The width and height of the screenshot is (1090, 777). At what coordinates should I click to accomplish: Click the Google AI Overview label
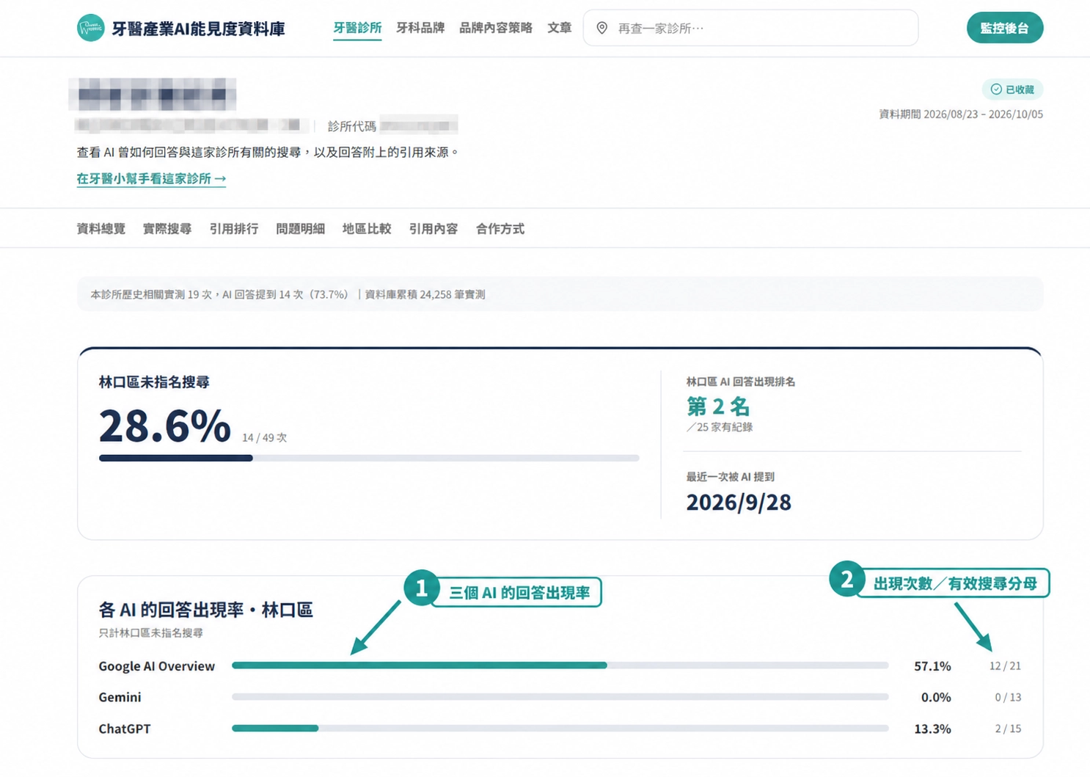(x=157, y=666)
